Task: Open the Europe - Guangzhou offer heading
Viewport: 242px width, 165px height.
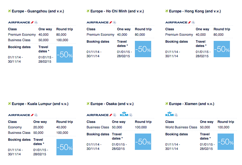Action: (38, 11)
